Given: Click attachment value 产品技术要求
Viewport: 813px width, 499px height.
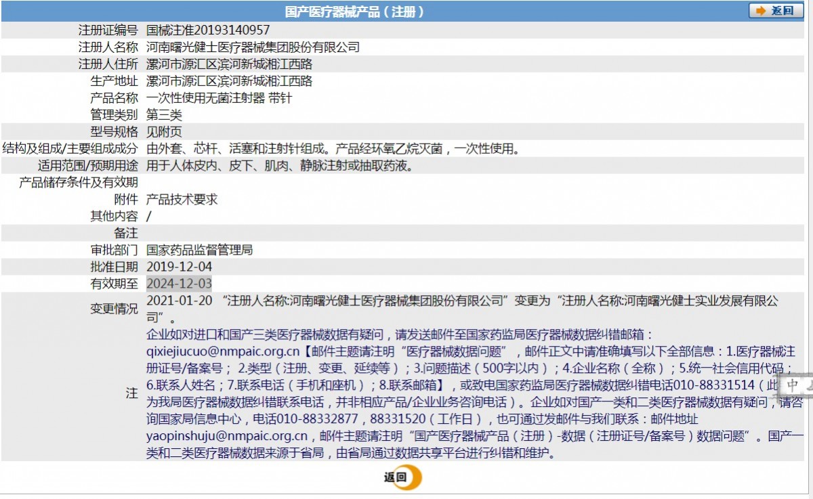Looking at the screenshot, I should [182, 200].
